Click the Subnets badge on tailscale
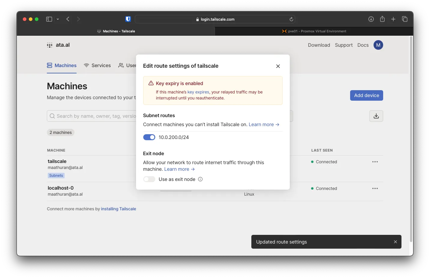430x278 pixels. pyautogui.click(x=56, y=176)
